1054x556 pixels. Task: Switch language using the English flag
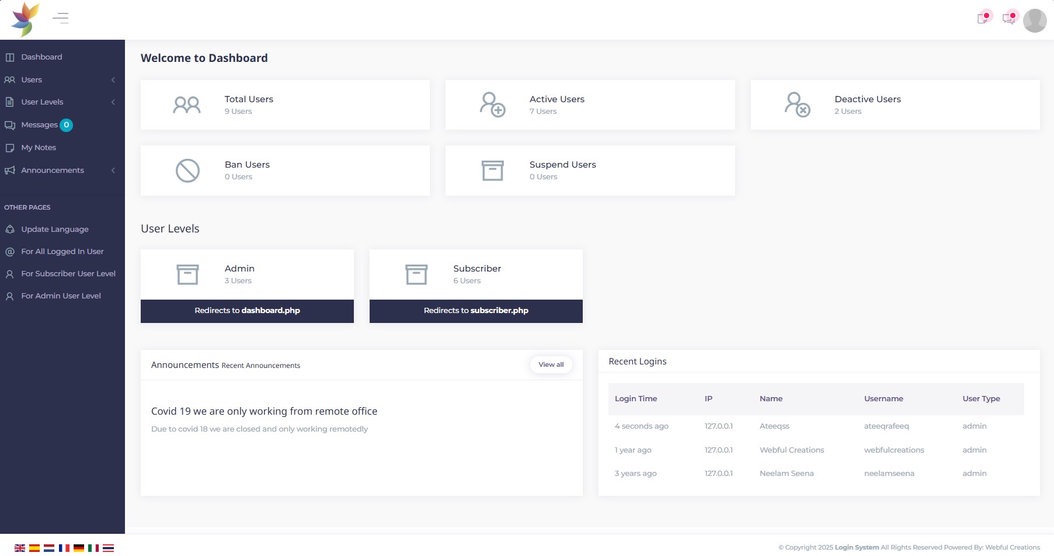click(20, 548)
